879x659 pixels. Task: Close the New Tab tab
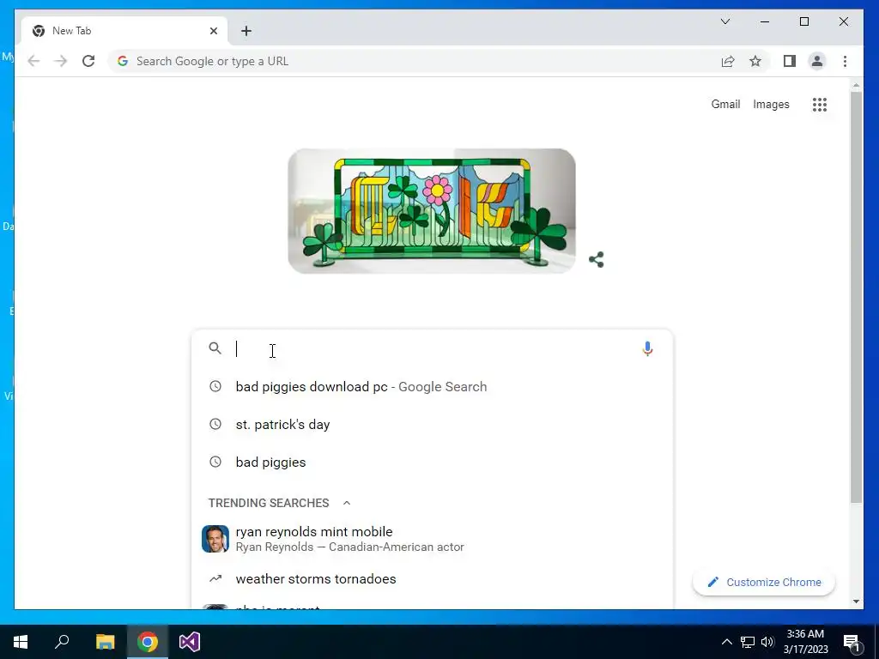(x=214, y=31)
